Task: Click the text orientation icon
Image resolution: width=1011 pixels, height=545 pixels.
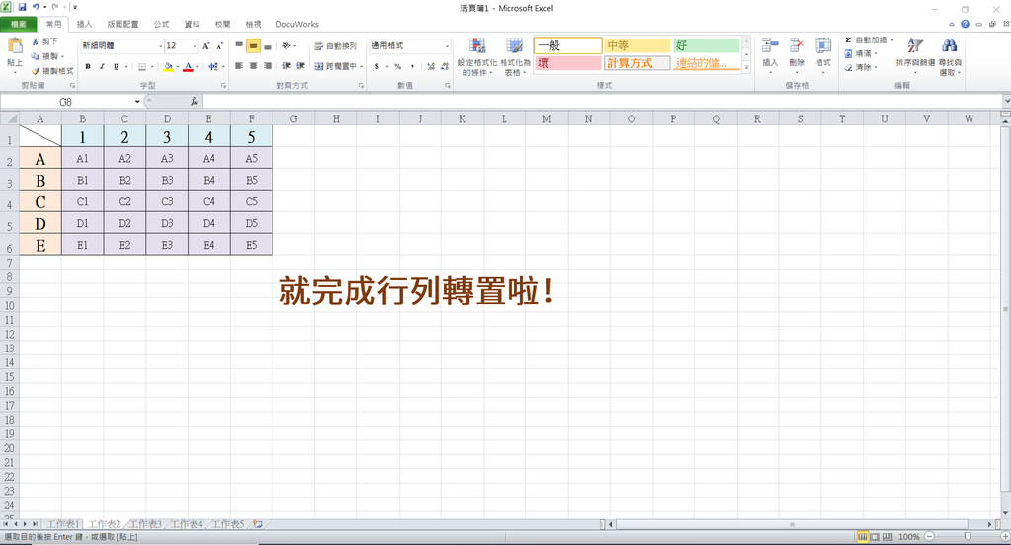Action: point(287,45)
